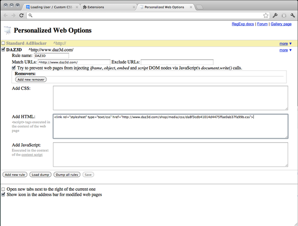Open a new browser tab

click(199, 7)
